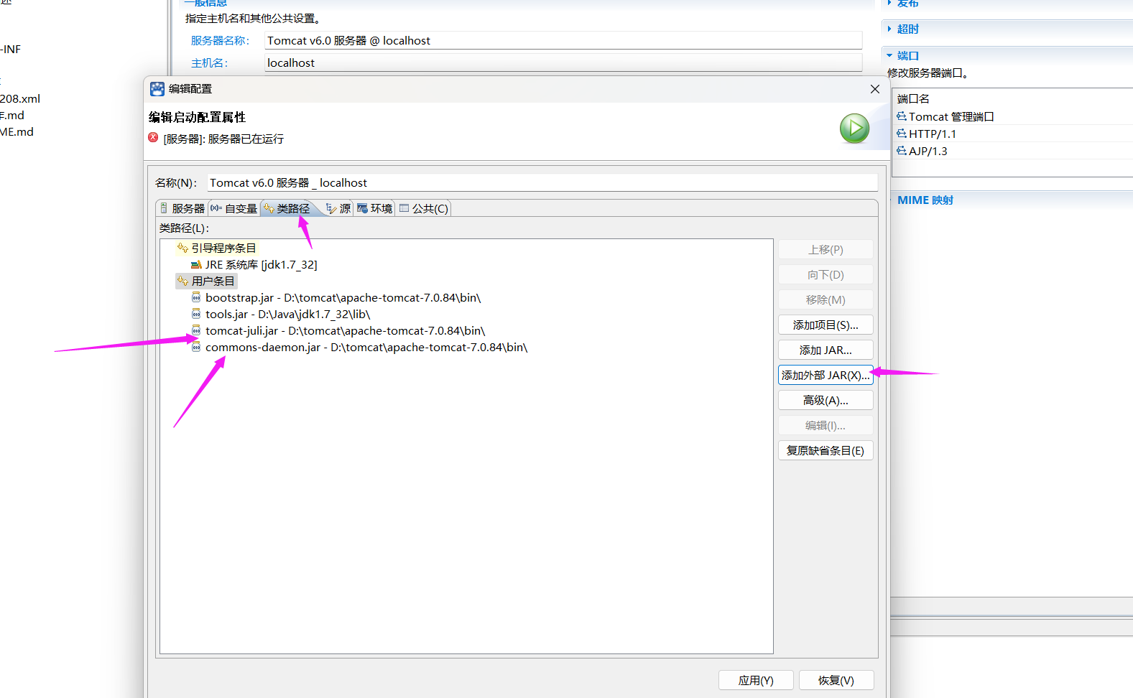Click the 用户条目 node icon
The width and height of the screenshot is (1133, 698).
click(x=182, y=281)
